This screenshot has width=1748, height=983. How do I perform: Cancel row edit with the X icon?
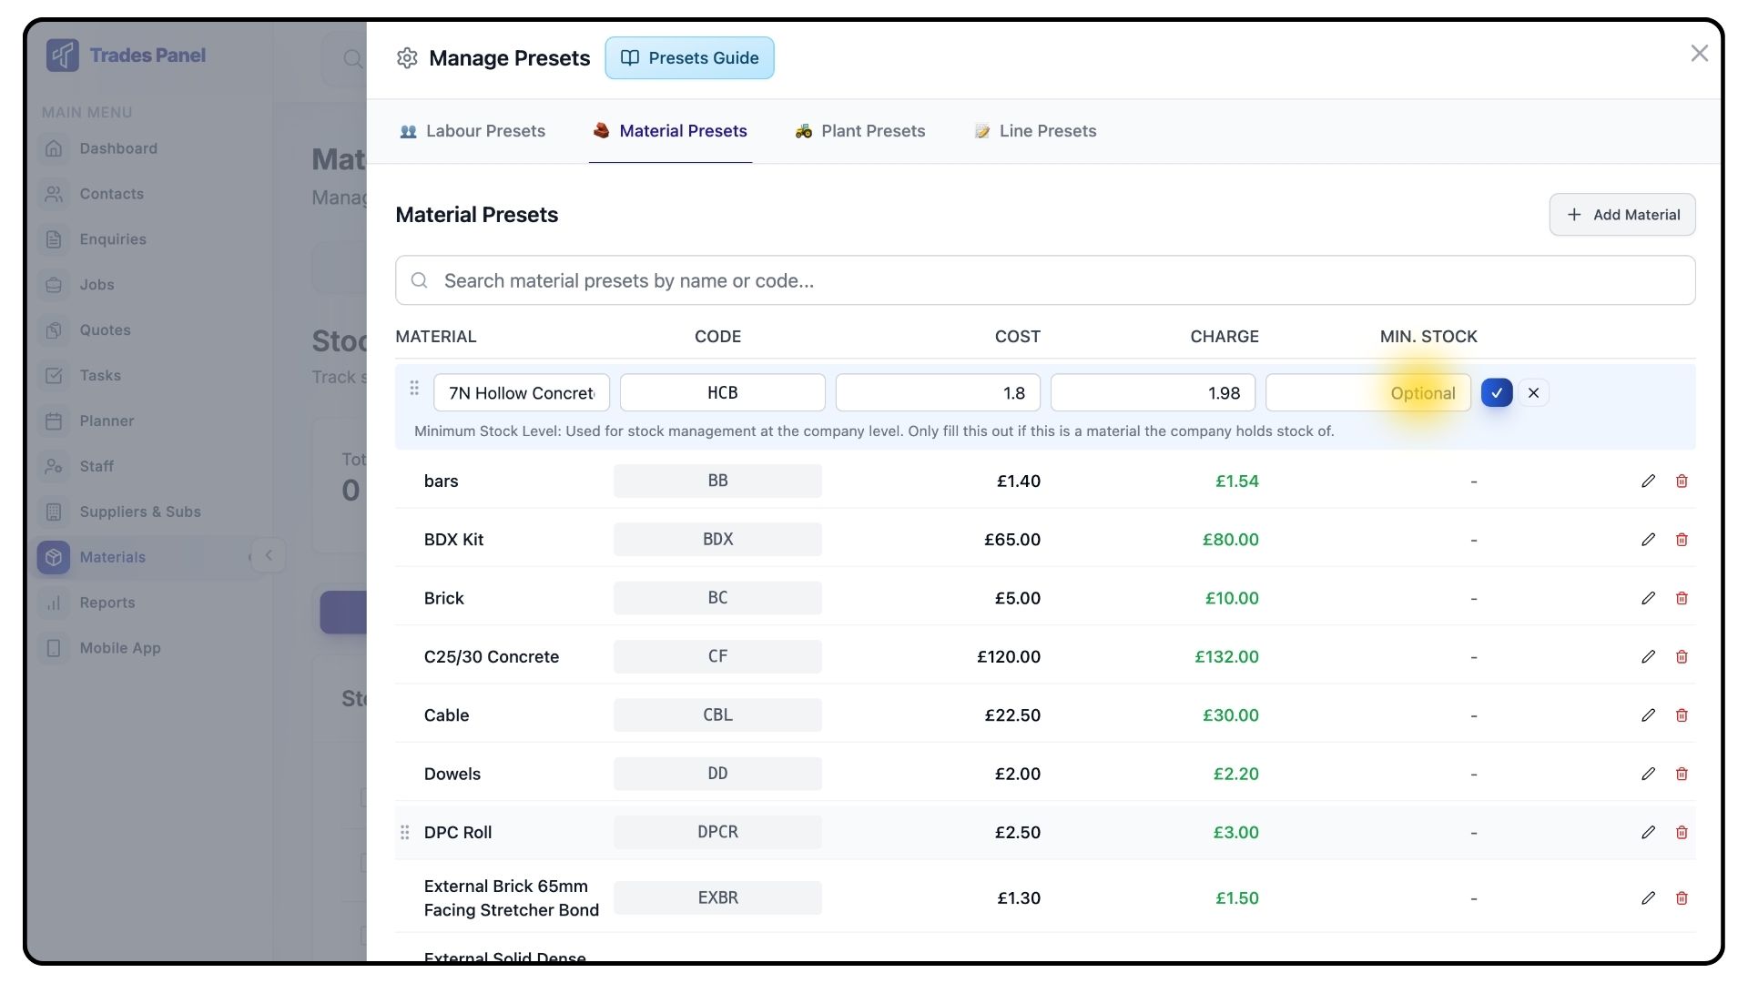[1534, 393]
